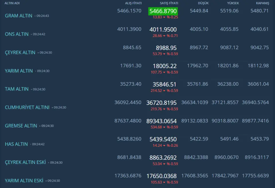Click the ALIŞ FİYATI column header

click(x=133, y=3)
